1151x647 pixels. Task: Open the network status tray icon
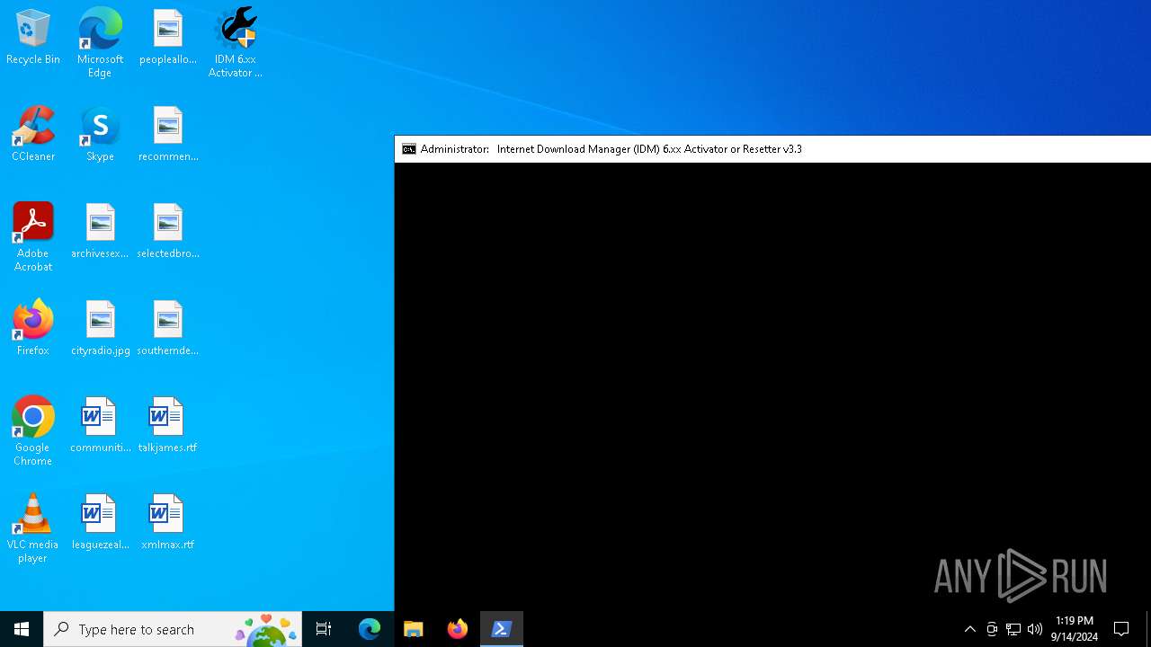click(1013, 629)
